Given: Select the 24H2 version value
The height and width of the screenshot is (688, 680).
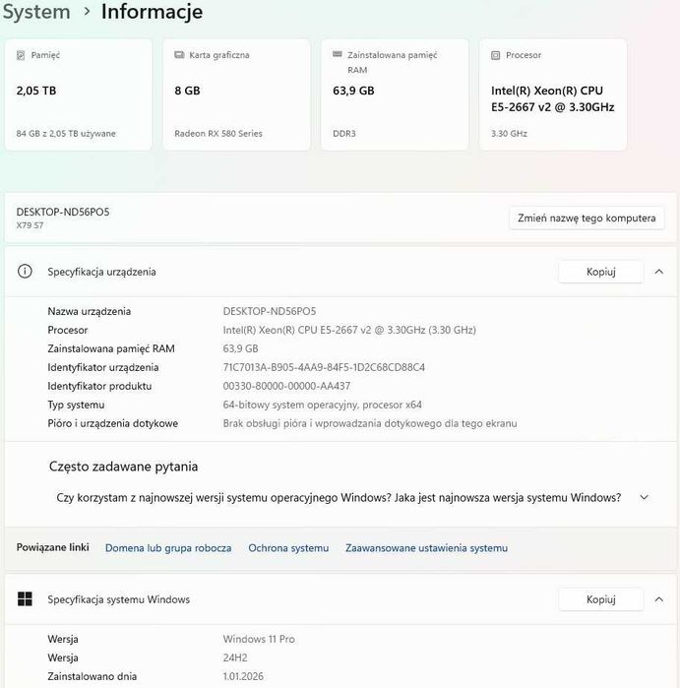Looking at the screenshot, I should [235, 657].
